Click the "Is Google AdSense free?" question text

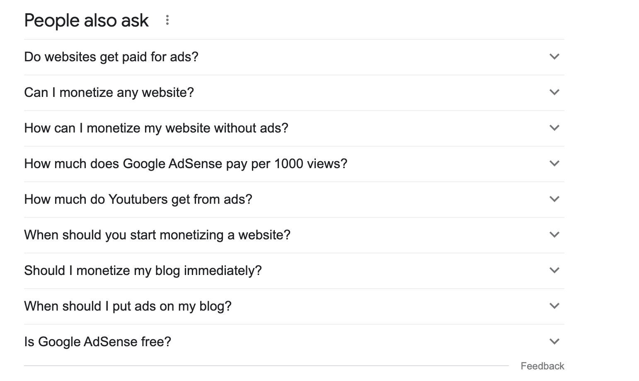[x=97, y=342]
